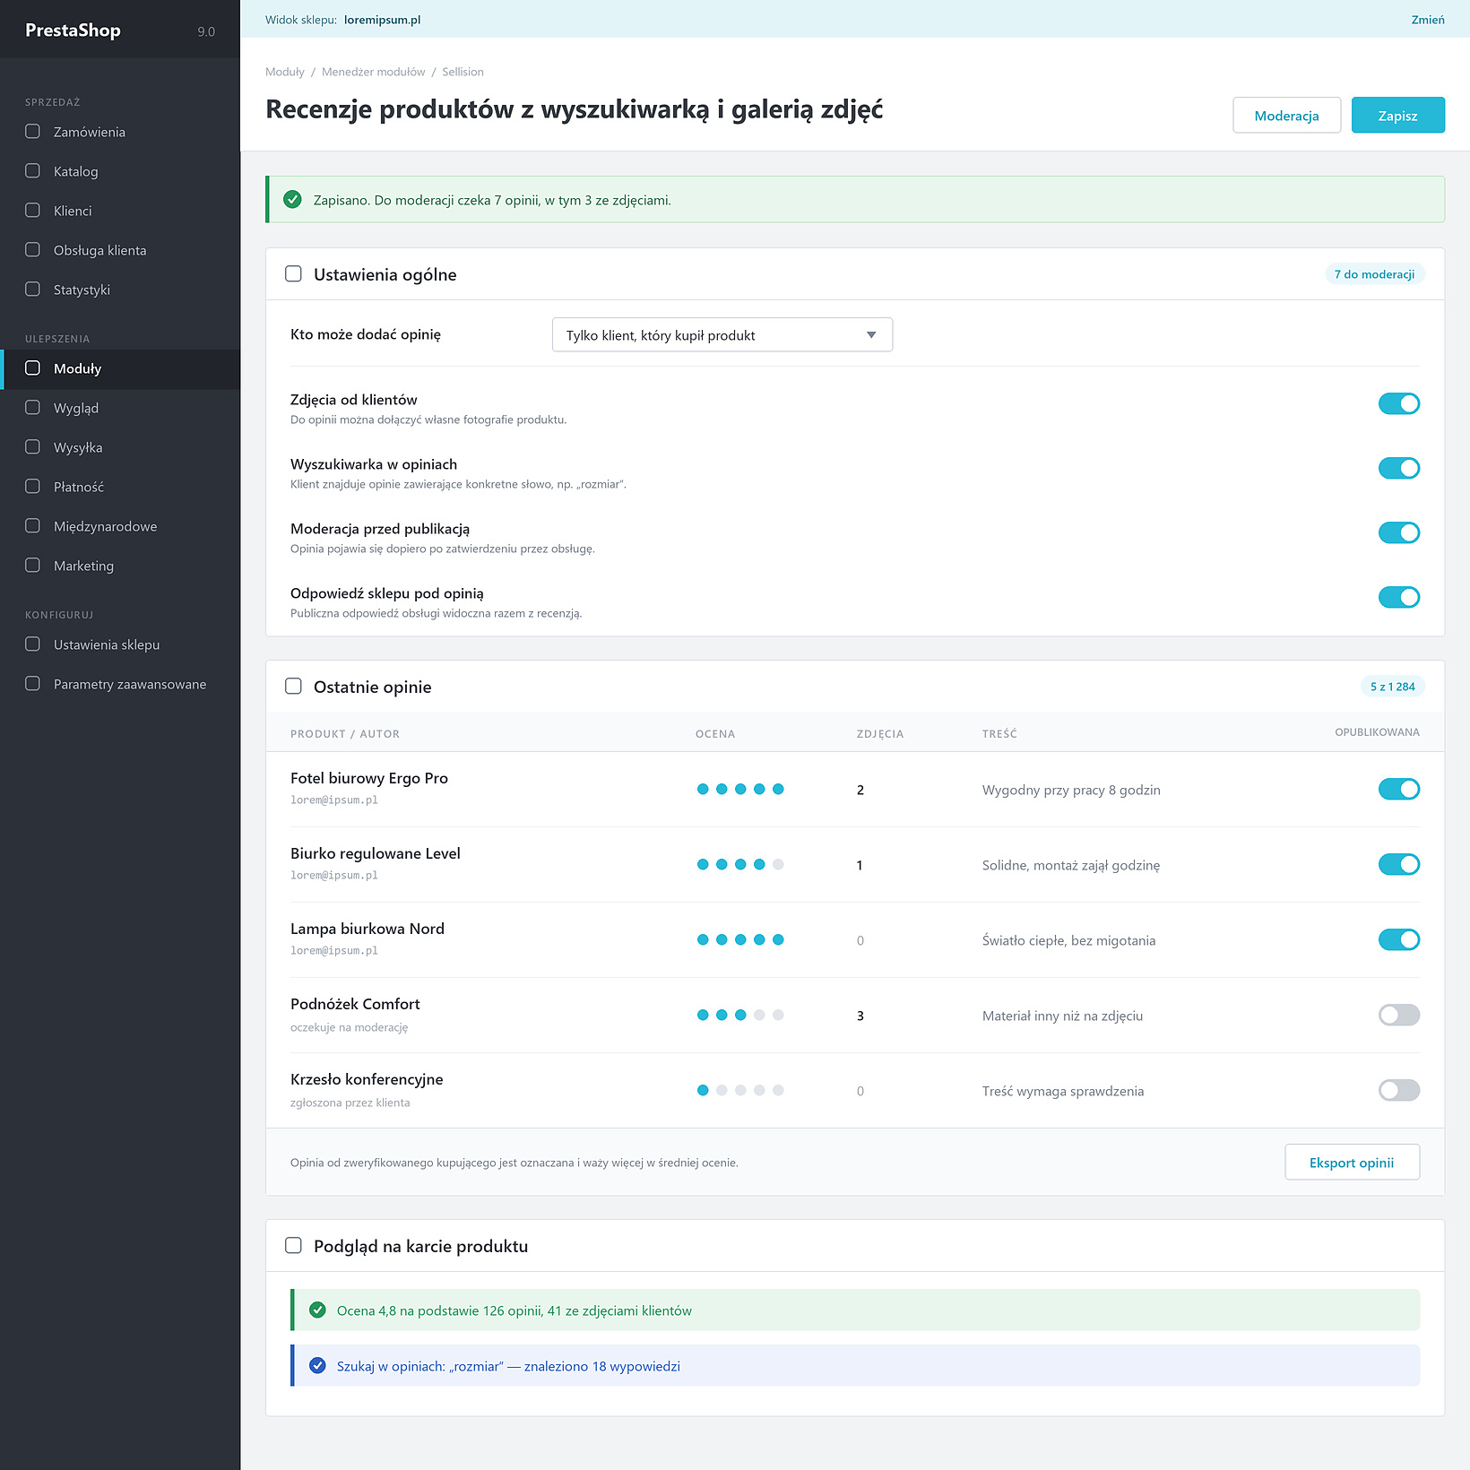Toggle Moderacja przed publikacją switch
Image resolution: width=1470 pixels, height=1470 pixels.
(x=1398, y=533)
